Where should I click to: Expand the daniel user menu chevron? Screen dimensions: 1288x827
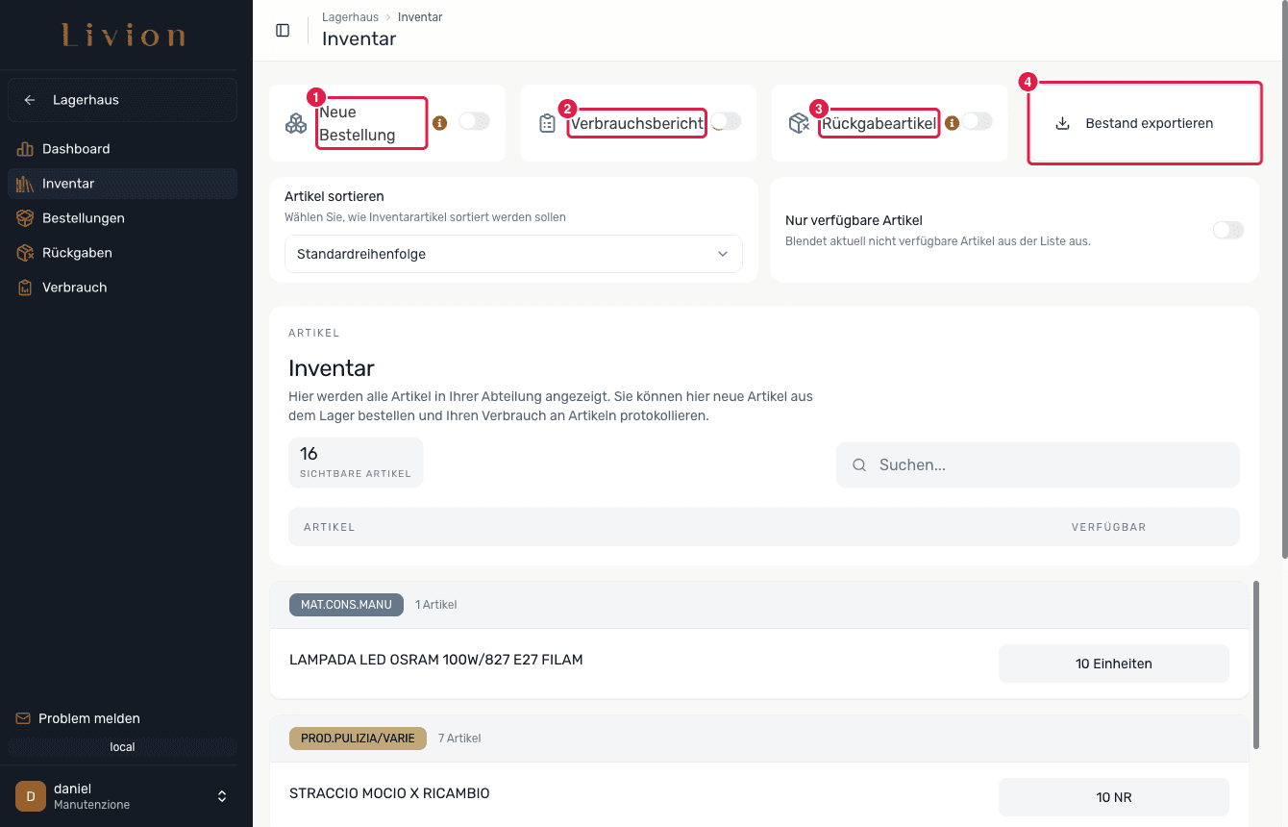click(x=222, y=796)
